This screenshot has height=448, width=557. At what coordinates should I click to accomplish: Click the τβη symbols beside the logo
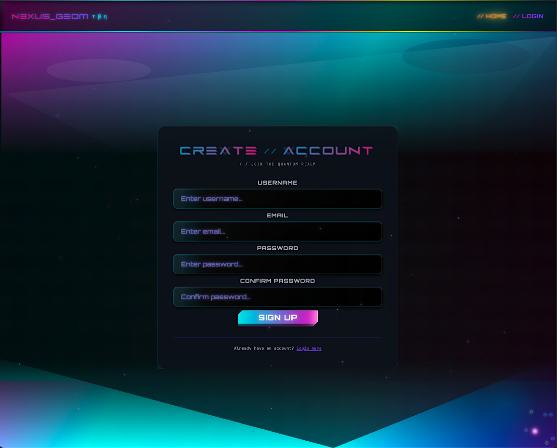pos(100,17)
